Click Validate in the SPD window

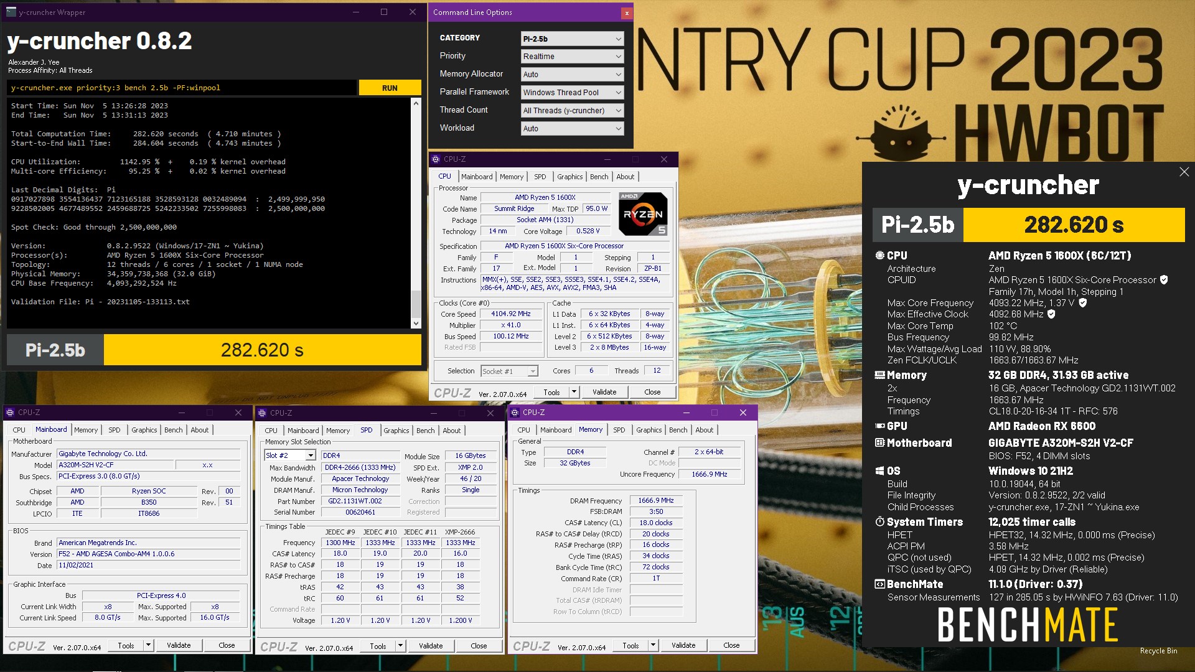tap(431, 646)
